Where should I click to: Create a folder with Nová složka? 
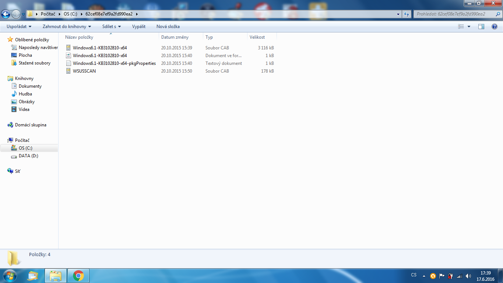168,27
